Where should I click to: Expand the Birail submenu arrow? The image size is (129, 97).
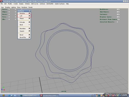29,25
